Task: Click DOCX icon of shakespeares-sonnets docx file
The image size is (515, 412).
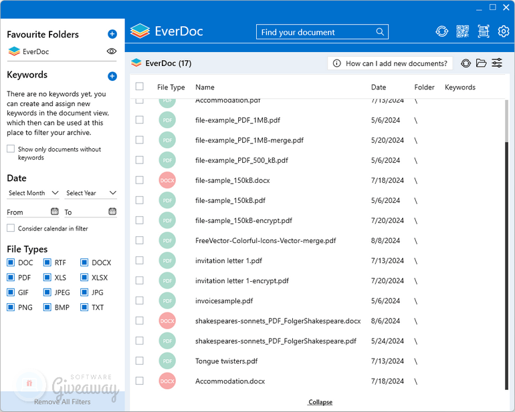Action: 167,321
